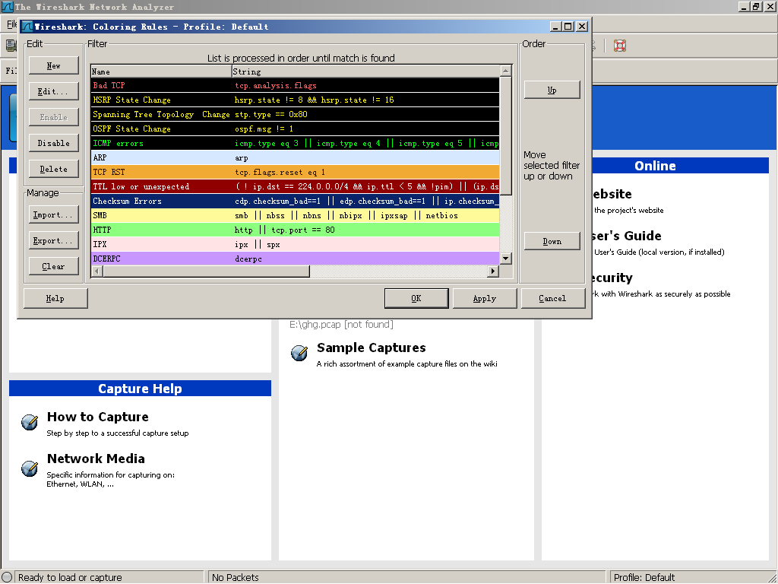
Task: Apply the coloring rules
Action: pyautogui.click(x=485, y=298)
